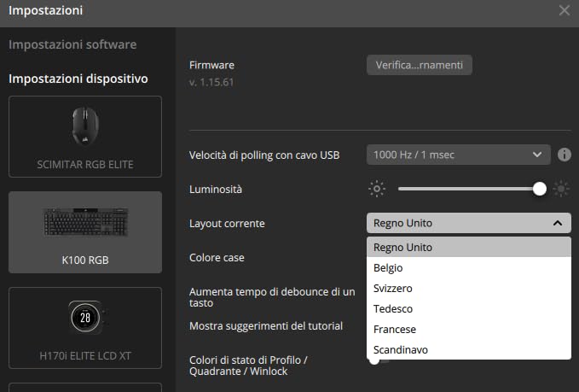The image size is (579, 392).
Task: Click the high brightness sun icon
Action: click(561, 189)
